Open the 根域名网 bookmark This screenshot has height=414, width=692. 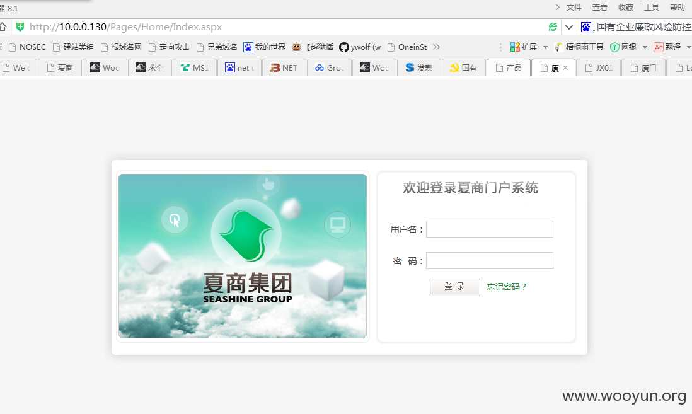tap(122, 47)
